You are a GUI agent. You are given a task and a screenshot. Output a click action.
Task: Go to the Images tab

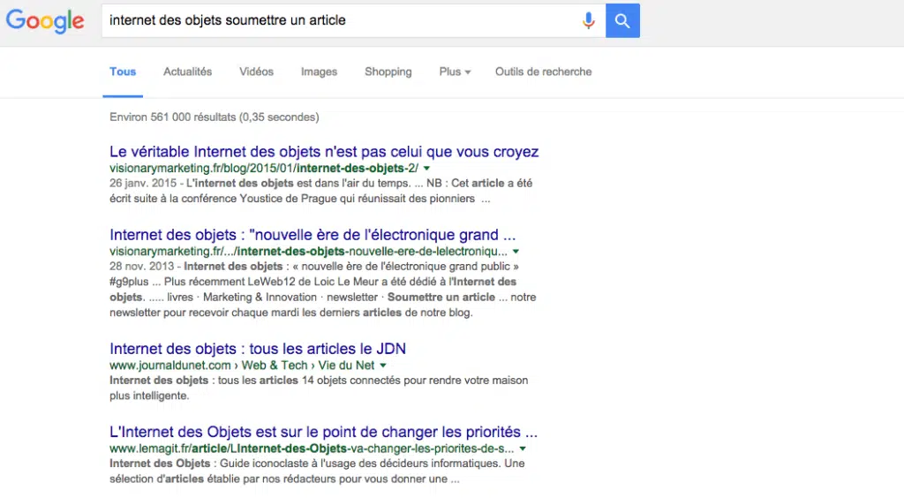pyautogui.click(x=319, y=72)
